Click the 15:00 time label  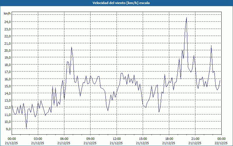coord(143,139)
